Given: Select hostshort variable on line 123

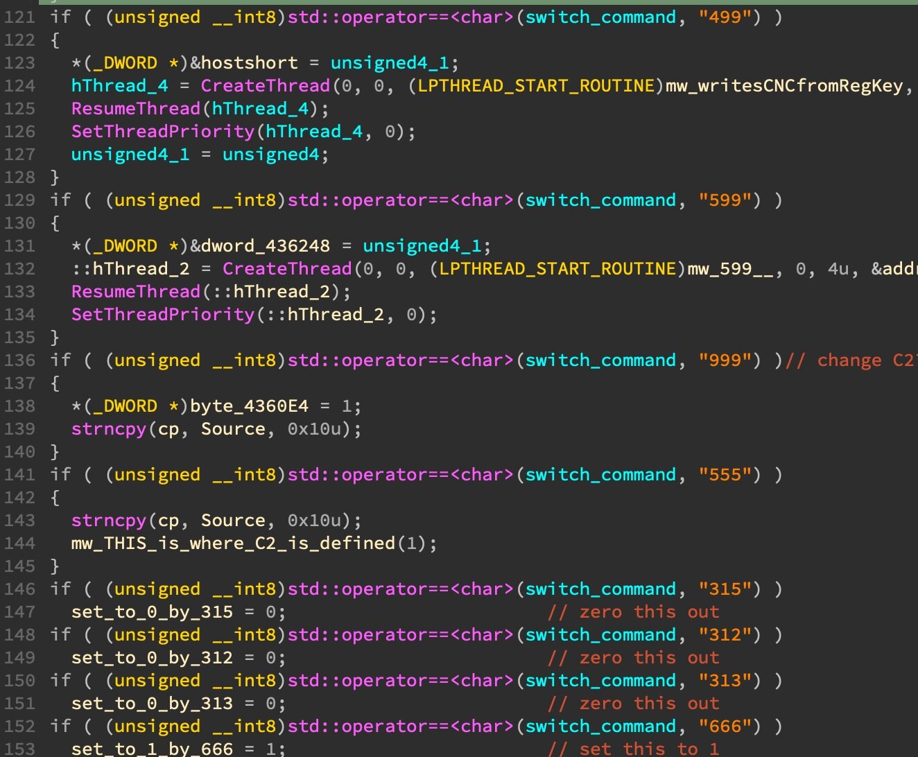Looking at the screenshot, I should tap(249, 63).
